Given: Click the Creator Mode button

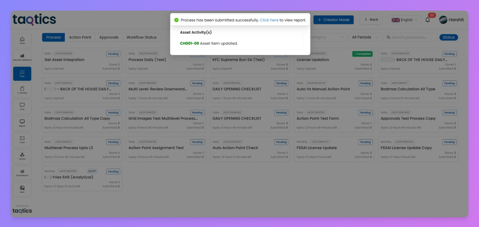Looking at the screenshot, I should [334, 20].
